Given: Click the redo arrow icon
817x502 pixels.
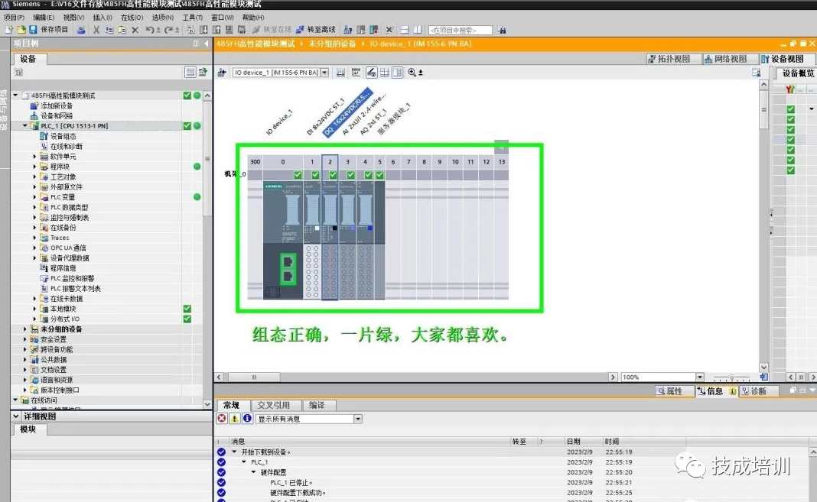Looking at the screenshot, I should [168, 30].
